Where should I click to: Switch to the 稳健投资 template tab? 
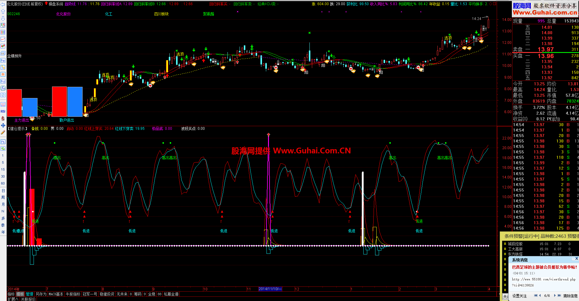click(107, 294)
